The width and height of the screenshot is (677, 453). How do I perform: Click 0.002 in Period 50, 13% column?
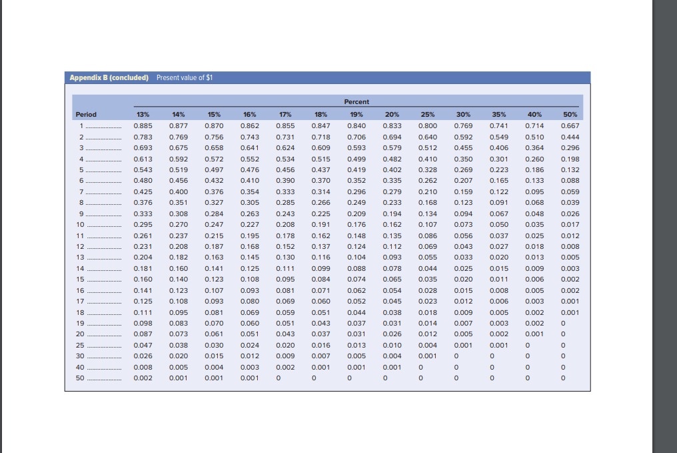(143, 378)
